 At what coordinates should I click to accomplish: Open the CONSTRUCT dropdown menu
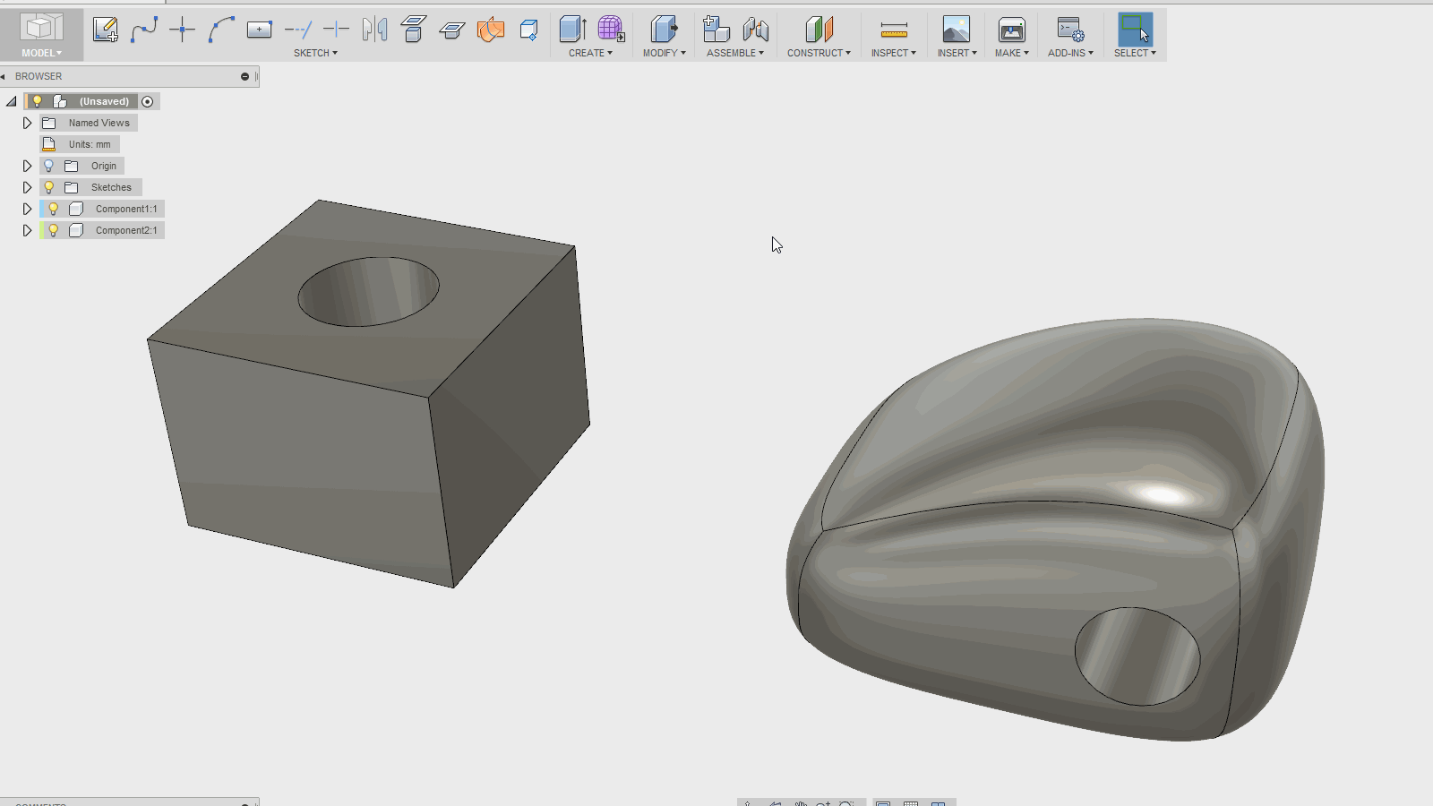(819, 53)
